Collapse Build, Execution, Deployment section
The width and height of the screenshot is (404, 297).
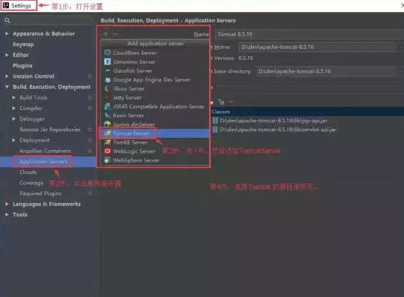coord(7,87)
